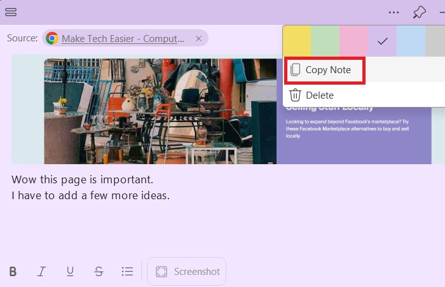This screenshot has width=445, height=287.
Task: Select the blue note color
Action: (x=411, y=41)
